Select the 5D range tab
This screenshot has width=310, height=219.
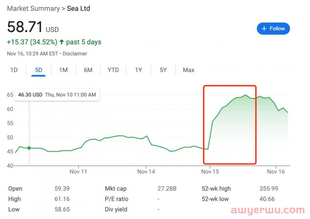(38, 70)
